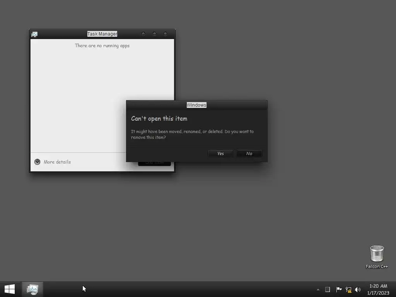This screenshot has width=396, height=297.
Task: Open the Start menu Windows logo
Action: click(x=10, y=289)
